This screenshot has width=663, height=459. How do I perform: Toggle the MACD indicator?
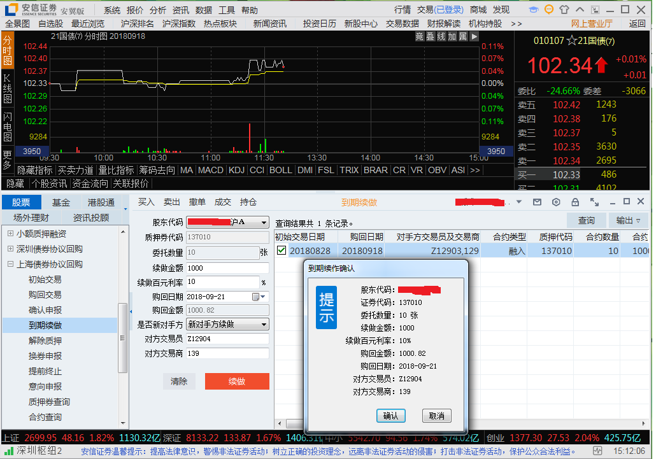coord(211,170)
